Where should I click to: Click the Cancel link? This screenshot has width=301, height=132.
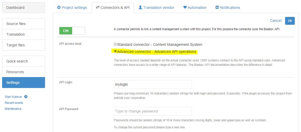coord(275,21)
